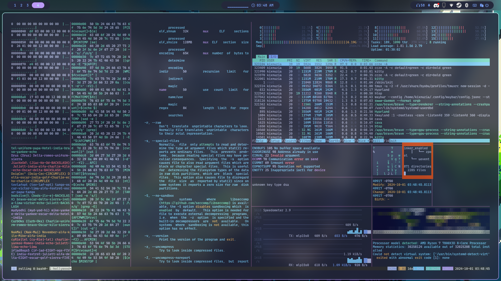Screen dimensions: 501x281
Task: Click the tmux window 1:hollywood in status bar
Action: tap(61, 269)
